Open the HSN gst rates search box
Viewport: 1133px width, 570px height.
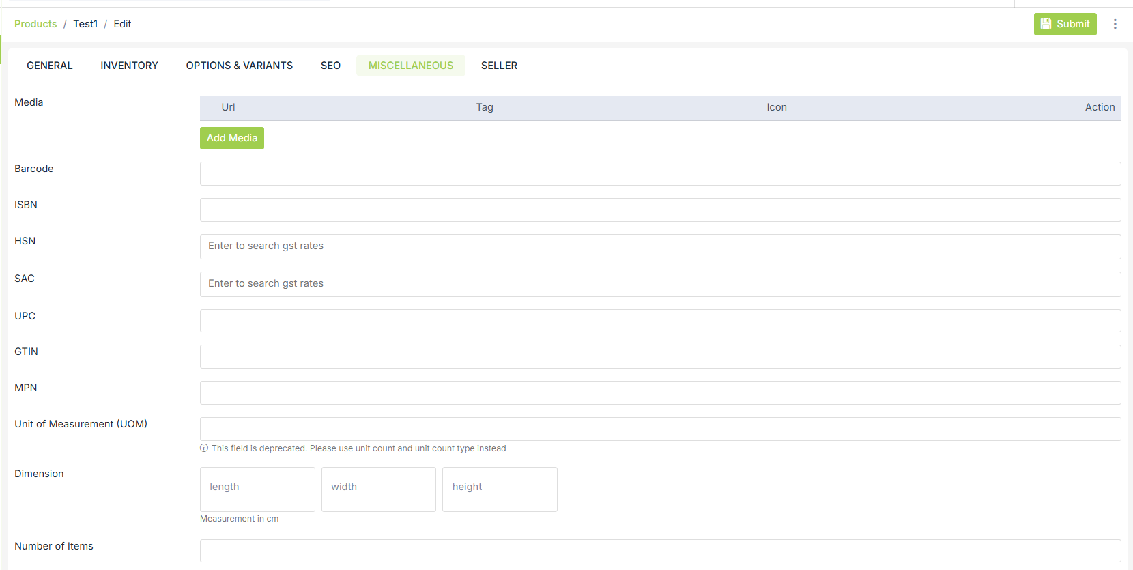(659, 246)
